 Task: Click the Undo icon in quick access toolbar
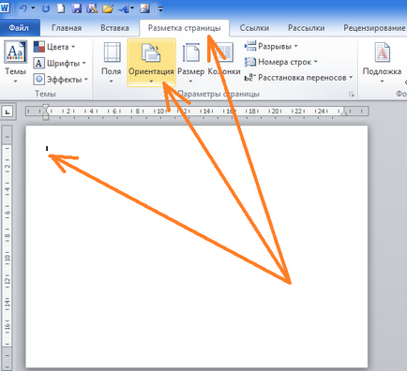(23, 8)
